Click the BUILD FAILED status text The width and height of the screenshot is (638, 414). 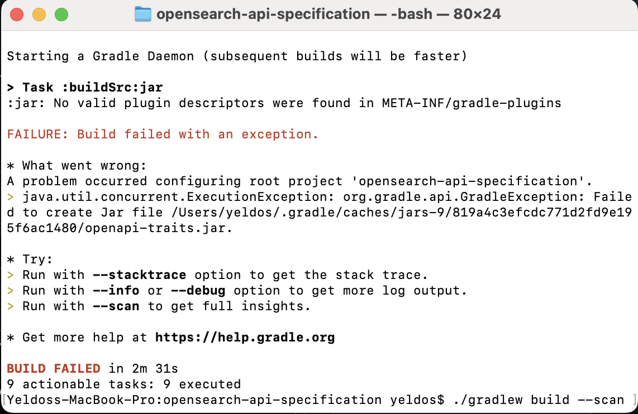pyautogui.click(x=53, y=368)
